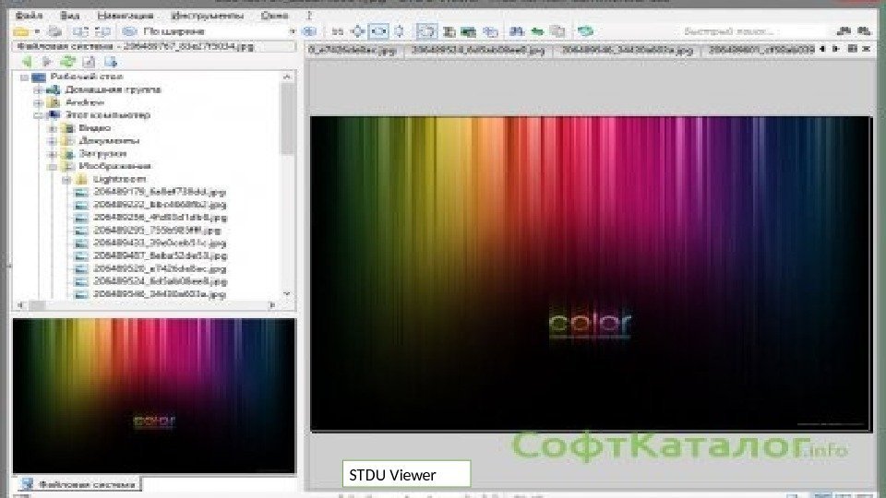886x498 pixels.
Task: Open the ? help menu
Action: pos(309,16)
